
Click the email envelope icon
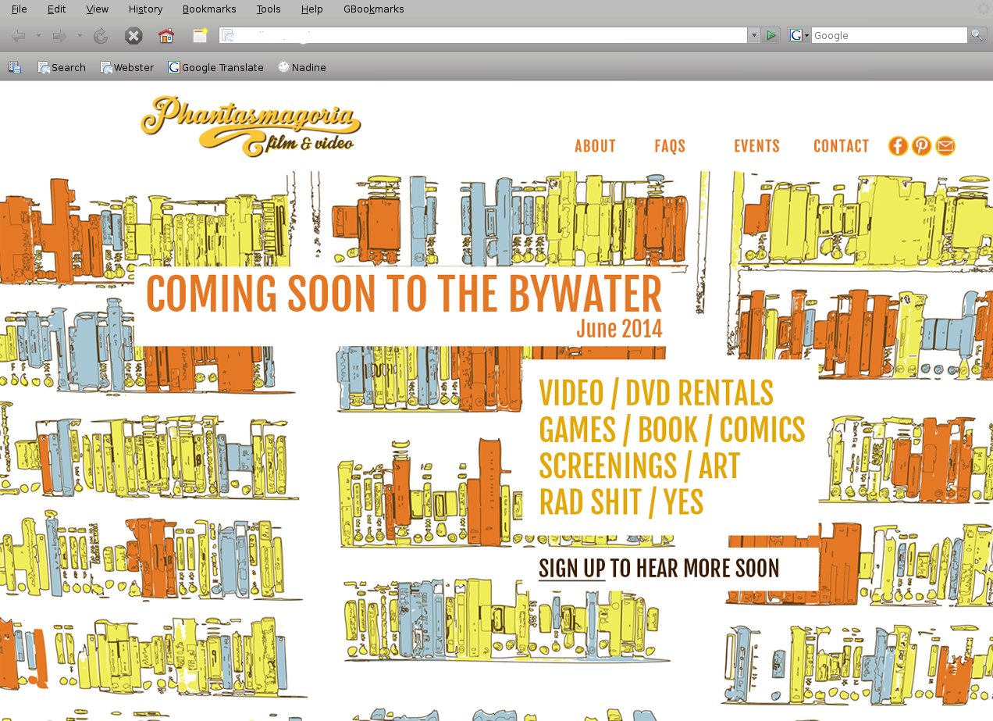(945, 146)
